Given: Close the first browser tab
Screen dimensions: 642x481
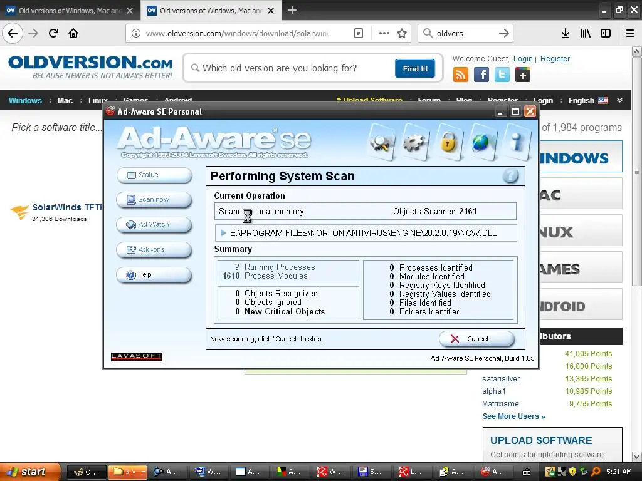Looking at the screenshot, I should tap(130, 11).
